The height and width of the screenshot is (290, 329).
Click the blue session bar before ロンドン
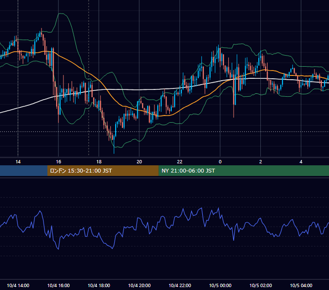[x=24, y=171]
